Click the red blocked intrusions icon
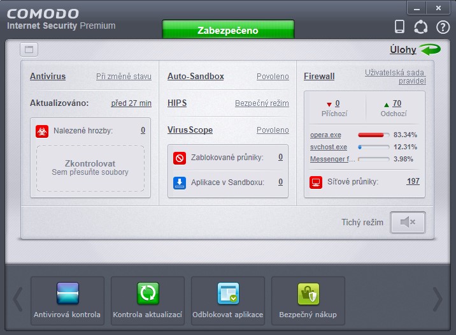This screenshot has height=335, width=456. click(x=180, y=158)
